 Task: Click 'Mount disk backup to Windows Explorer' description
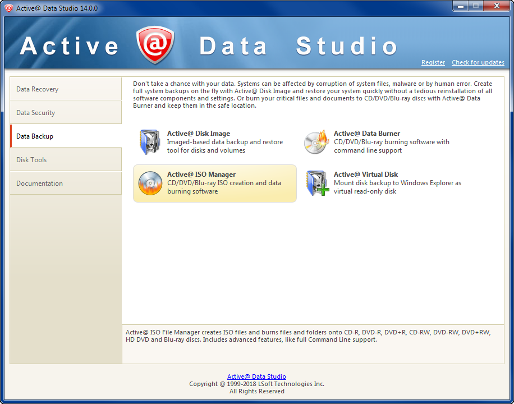coord(397,183)
